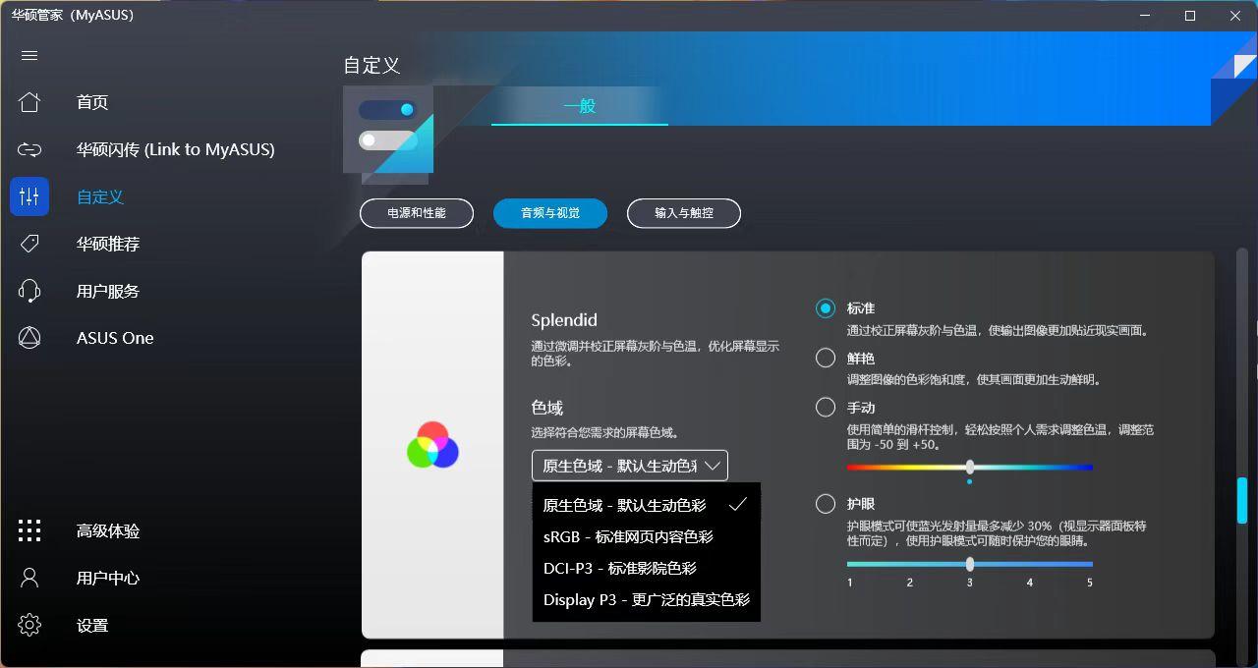
Task: Switch to 护眼 eye-care mode
Action: click(826, 503)
